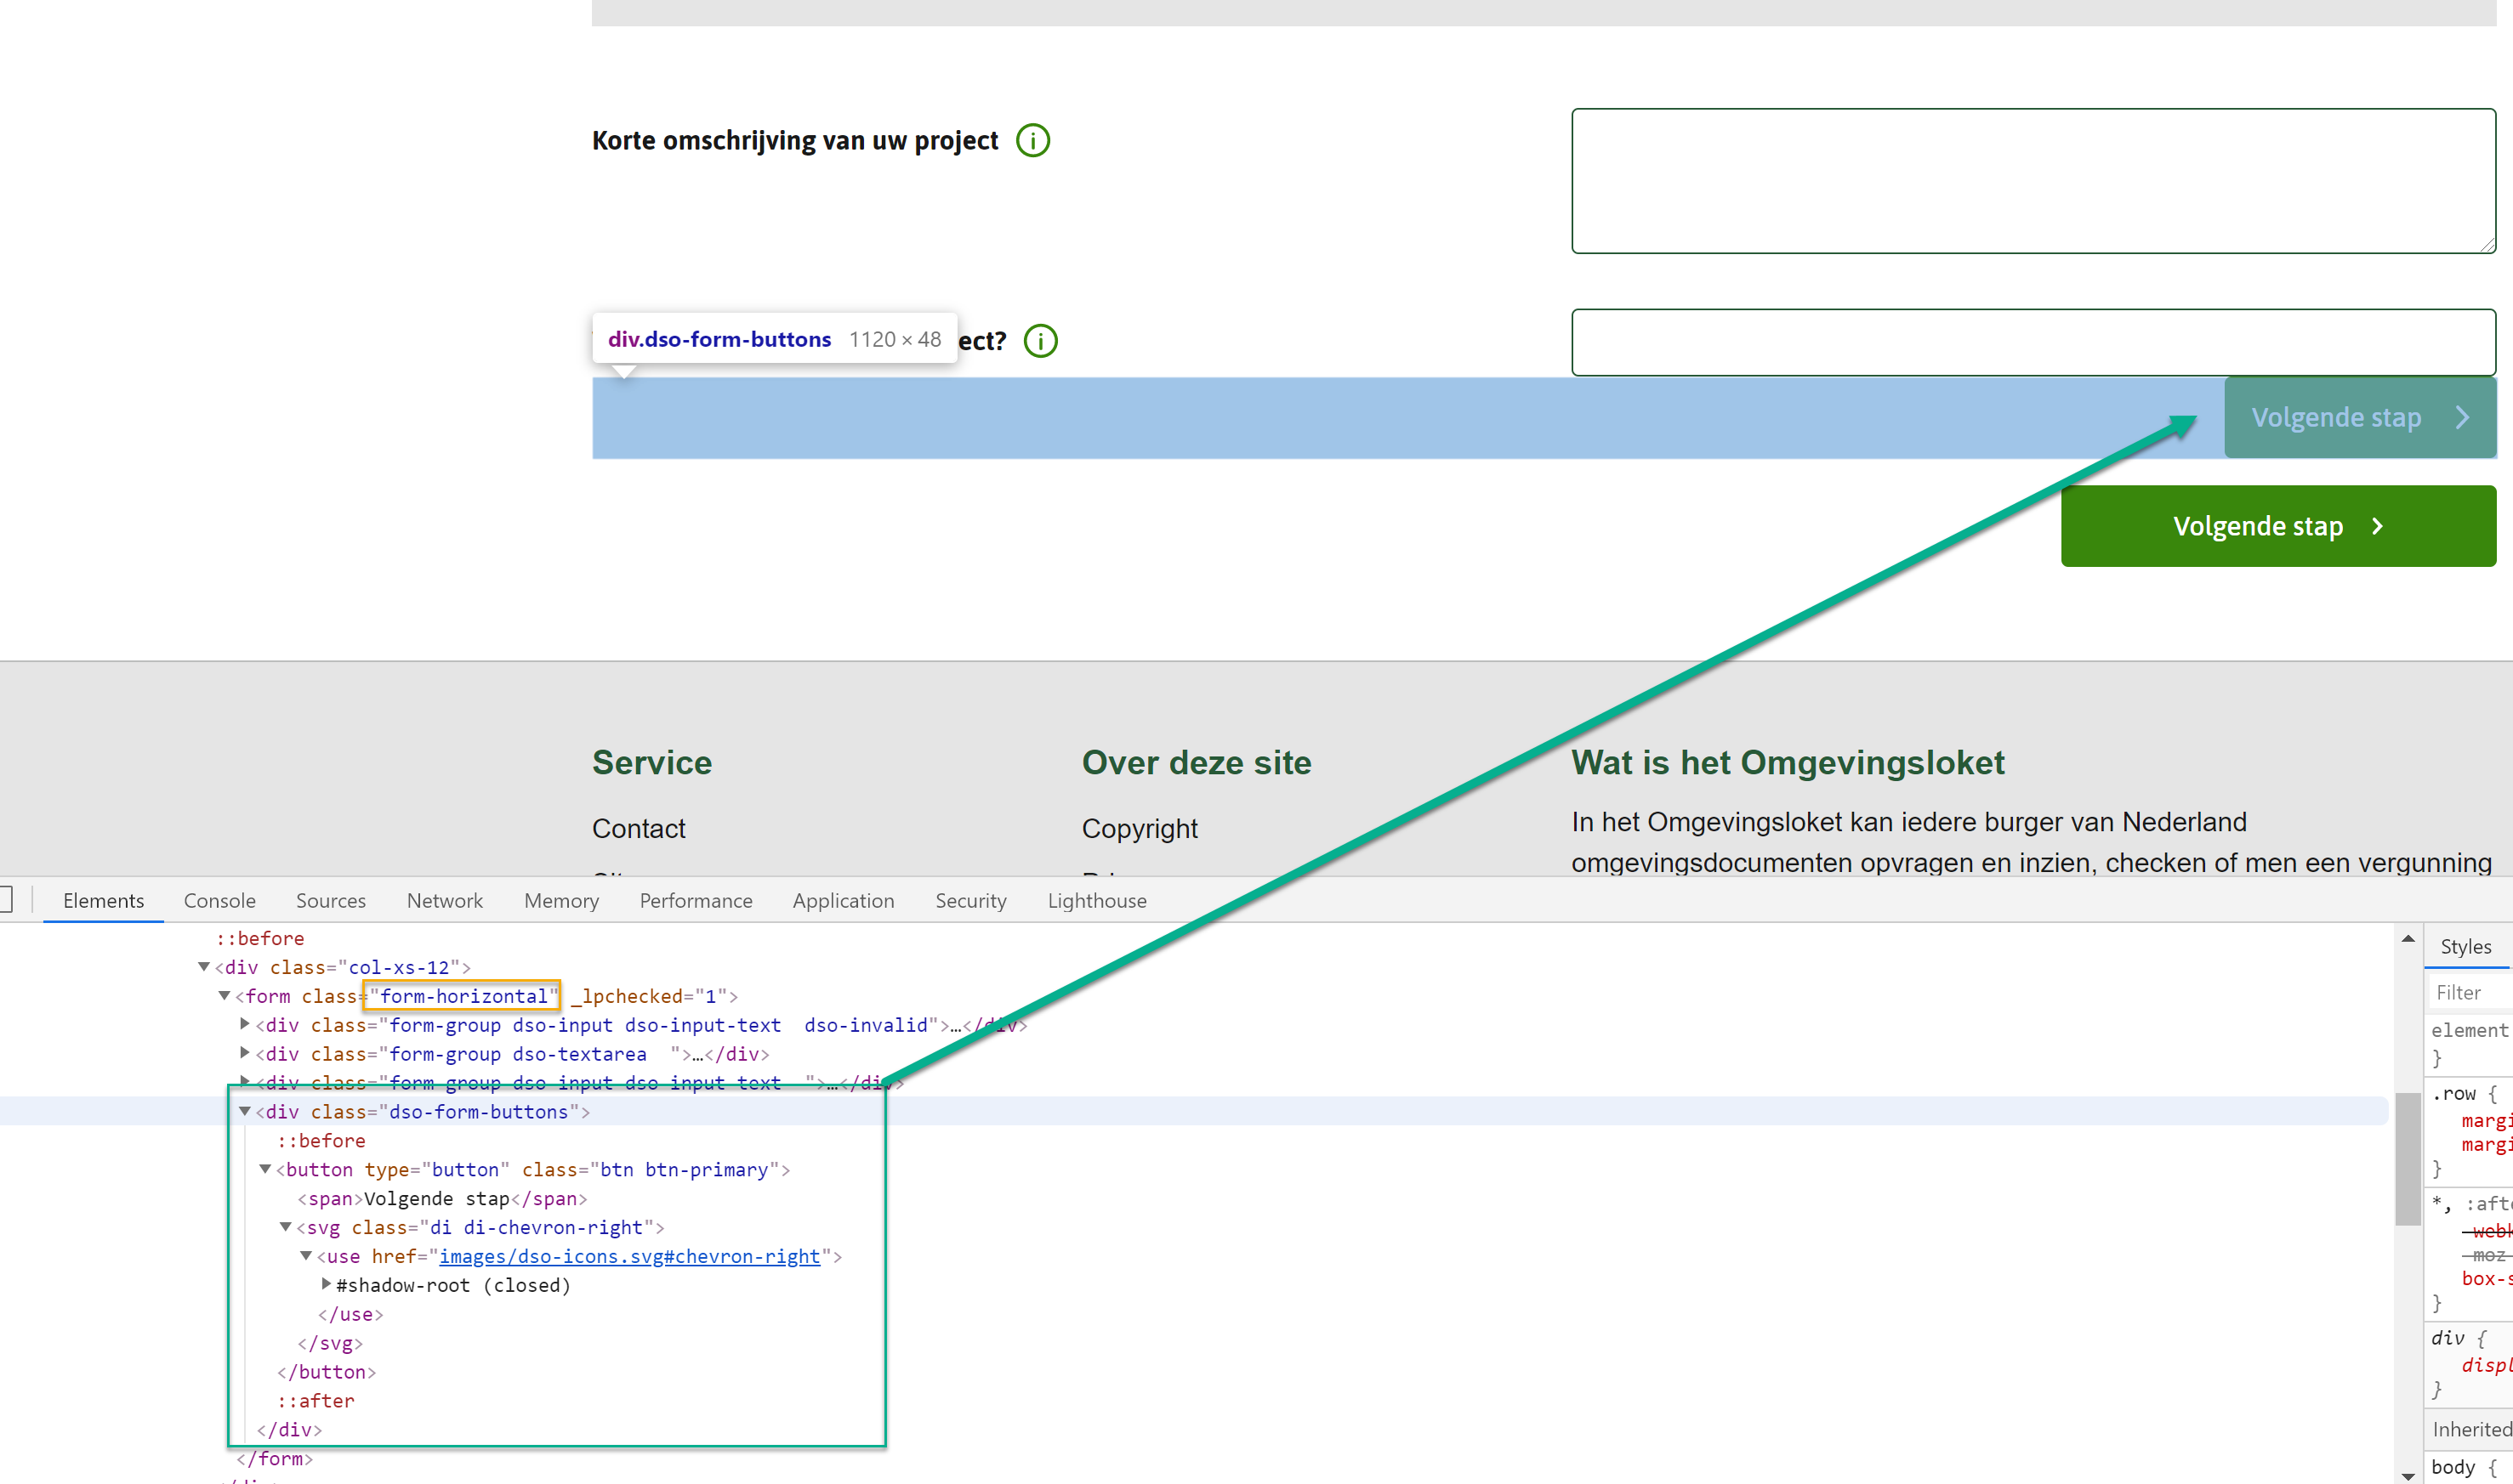The width and height of the screenshot is (2513, 1484).
Task: Click the info icon next to "Korte omschrijving van uw project"
Action: coord(1034,140)
